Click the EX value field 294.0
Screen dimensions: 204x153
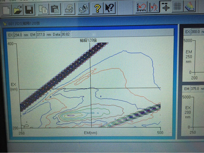18,35
